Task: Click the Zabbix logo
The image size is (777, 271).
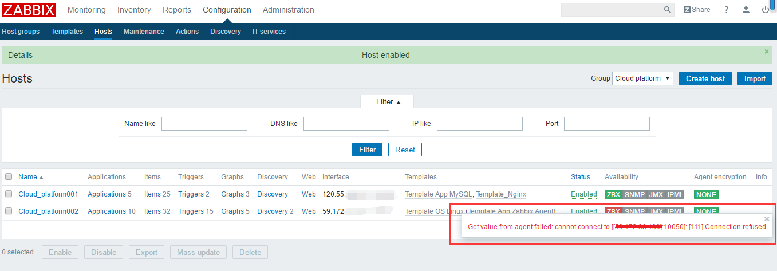Action: (29, 10)
